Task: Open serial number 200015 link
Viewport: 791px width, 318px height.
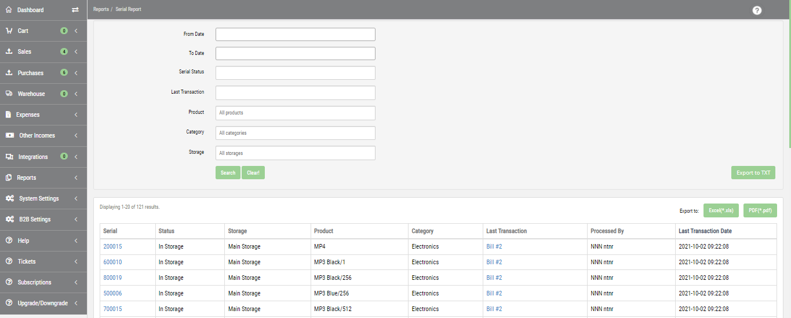Action: (x=112, y=247)
